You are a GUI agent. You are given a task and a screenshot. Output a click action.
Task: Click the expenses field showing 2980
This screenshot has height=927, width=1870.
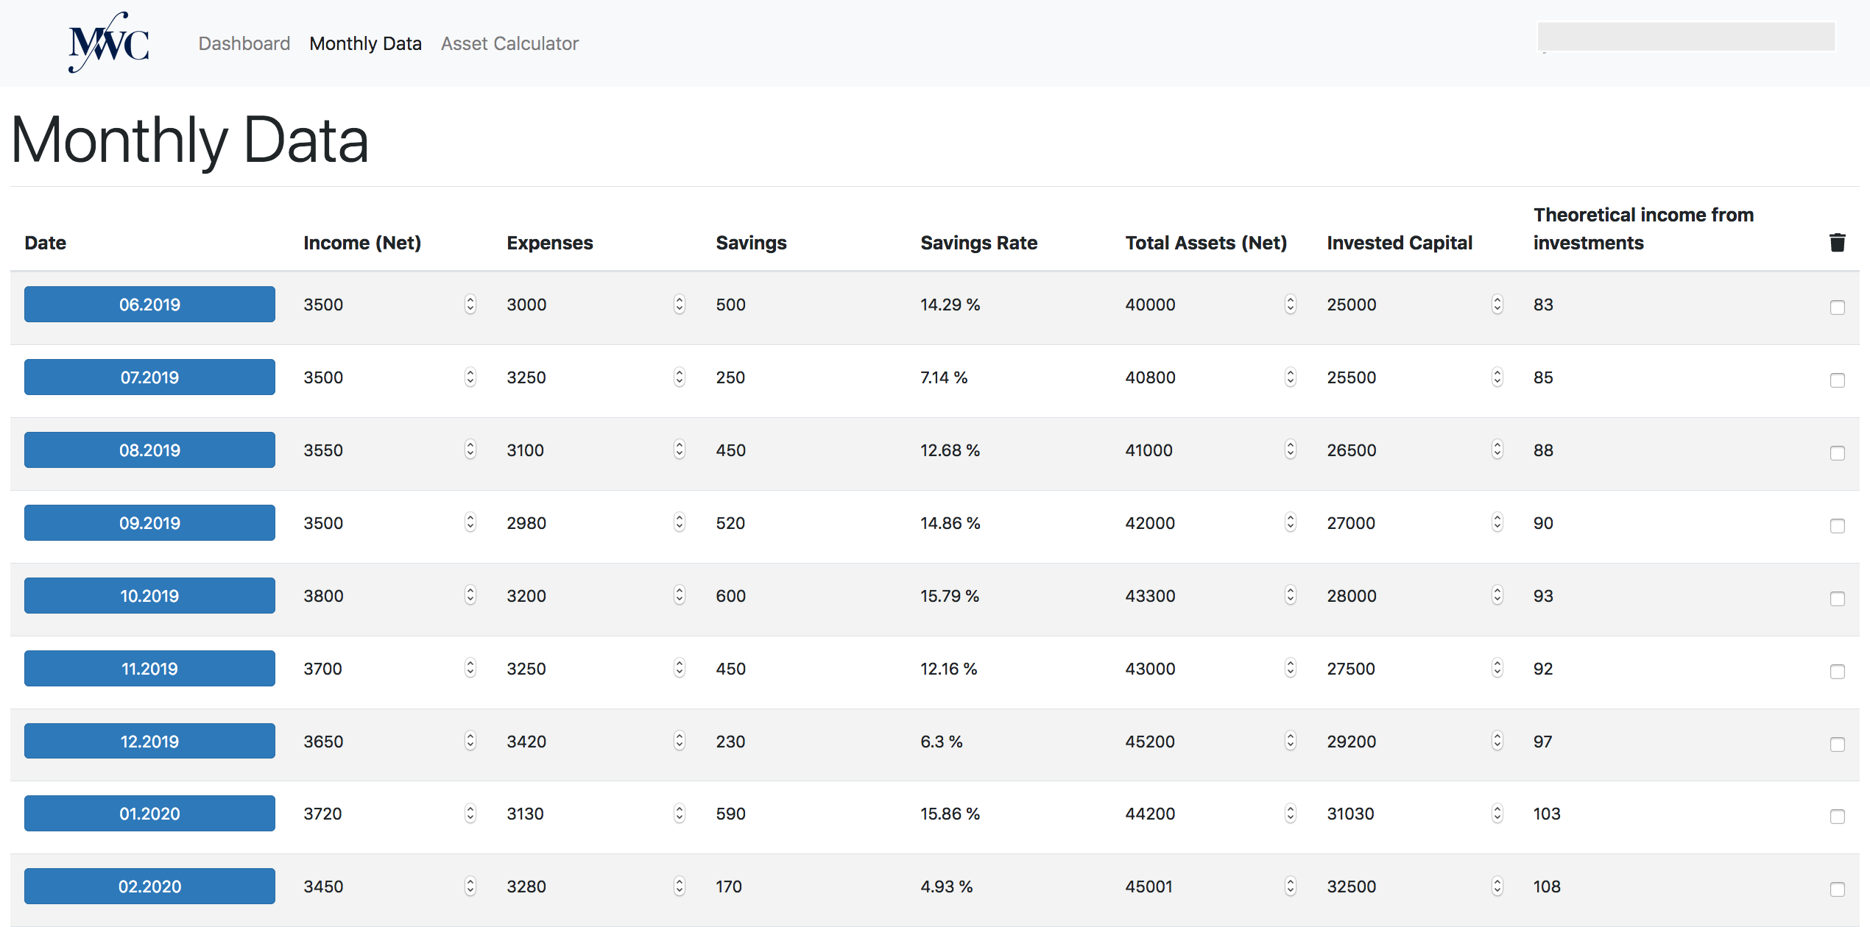click(596, 522)
